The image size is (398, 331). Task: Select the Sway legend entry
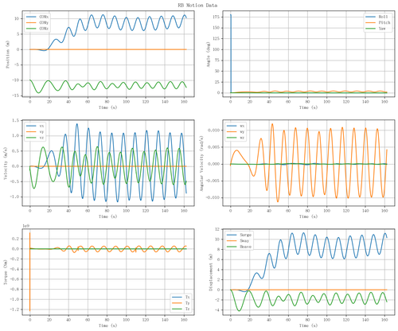tap(239, 240)
